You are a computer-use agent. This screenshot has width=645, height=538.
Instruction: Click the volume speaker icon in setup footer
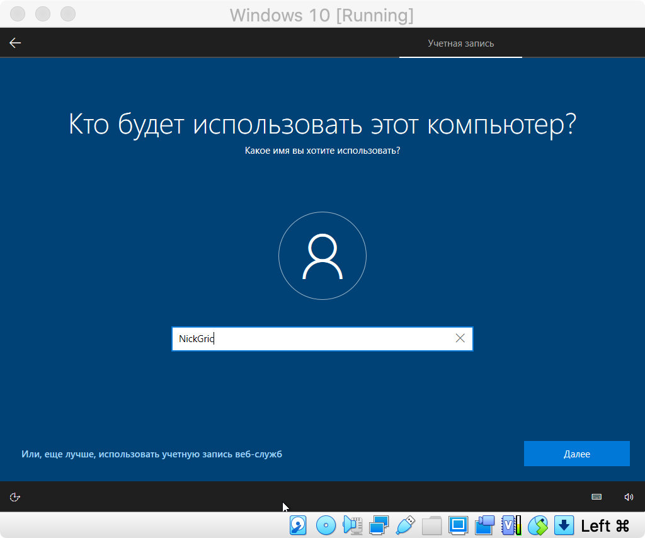tap(629, 497)
